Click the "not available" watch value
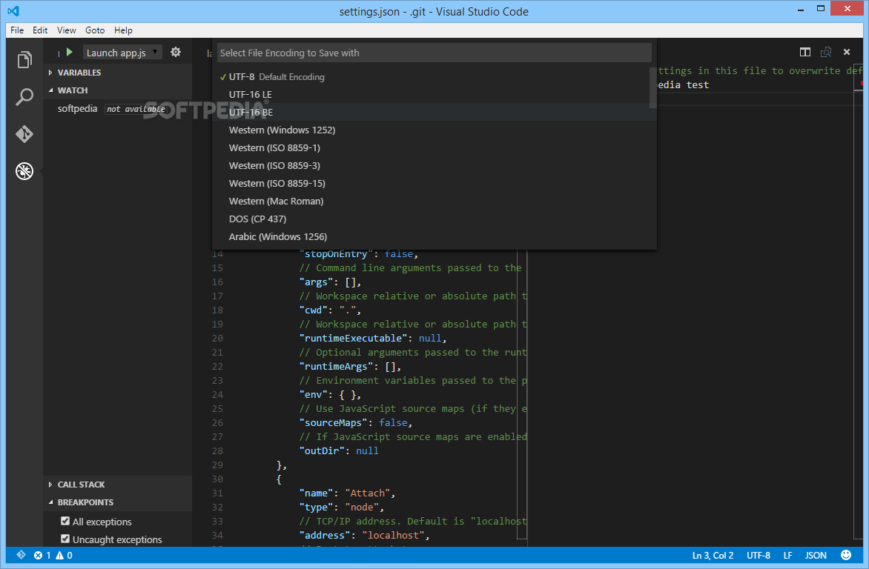The image size is (869, 569). point(136,109)
